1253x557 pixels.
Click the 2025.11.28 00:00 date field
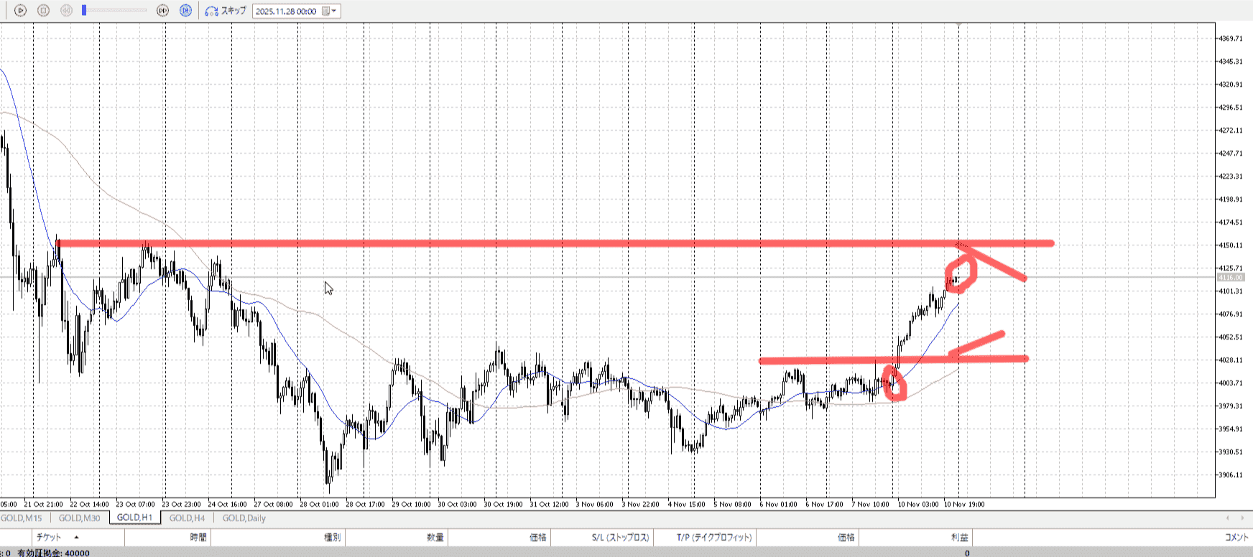point(286,11)
